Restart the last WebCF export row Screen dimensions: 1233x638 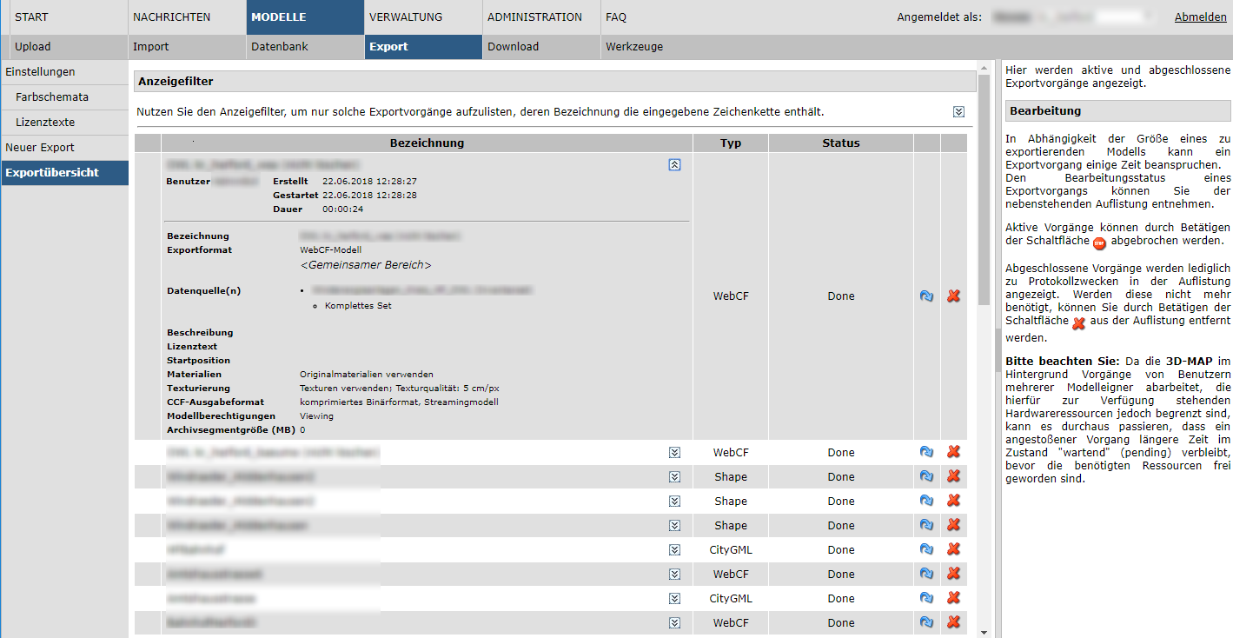click(926, 622)
